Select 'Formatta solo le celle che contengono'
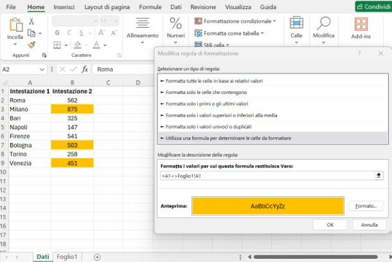Viewport: 392px width, 262px height. (x=272, y=92)
